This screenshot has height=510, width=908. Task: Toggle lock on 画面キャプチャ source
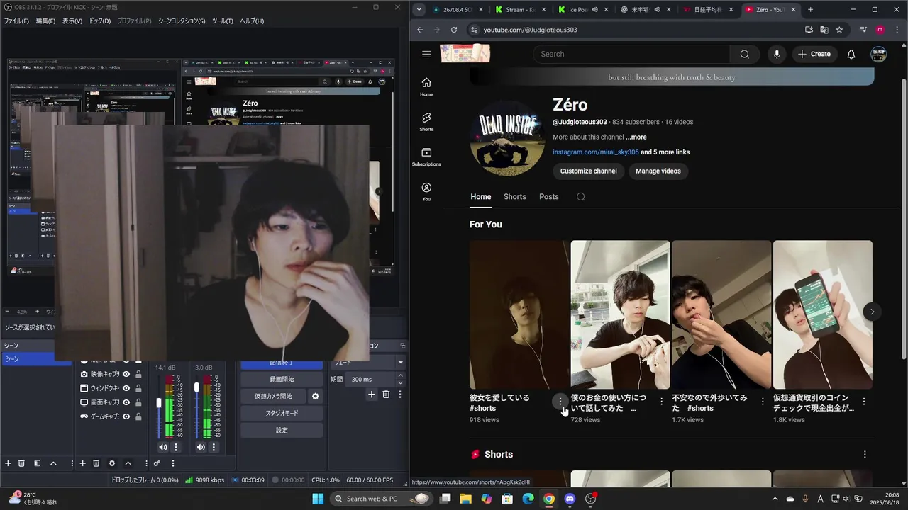click(x=138, y=402)
